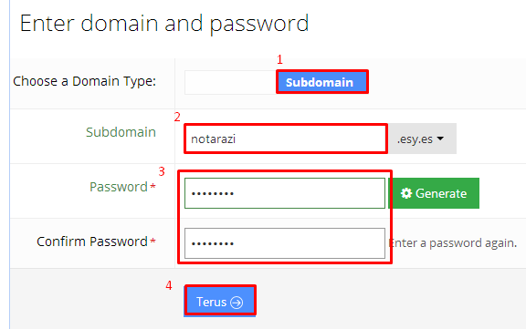Click the red number 4 annotation
Viewport: 526px width, 329px height.
[169, 285]
